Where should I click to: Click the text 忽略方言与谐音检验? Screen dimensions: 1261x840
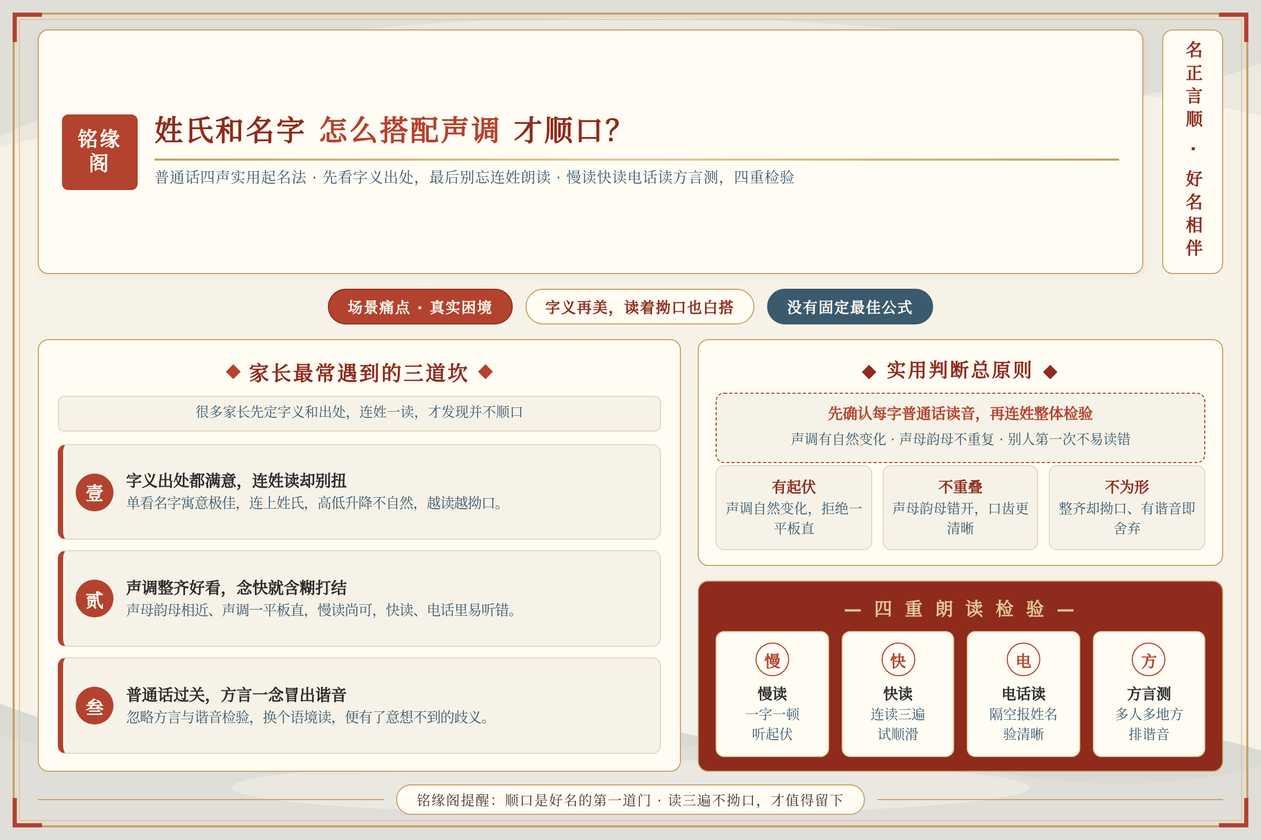click(x=309, y=717)
